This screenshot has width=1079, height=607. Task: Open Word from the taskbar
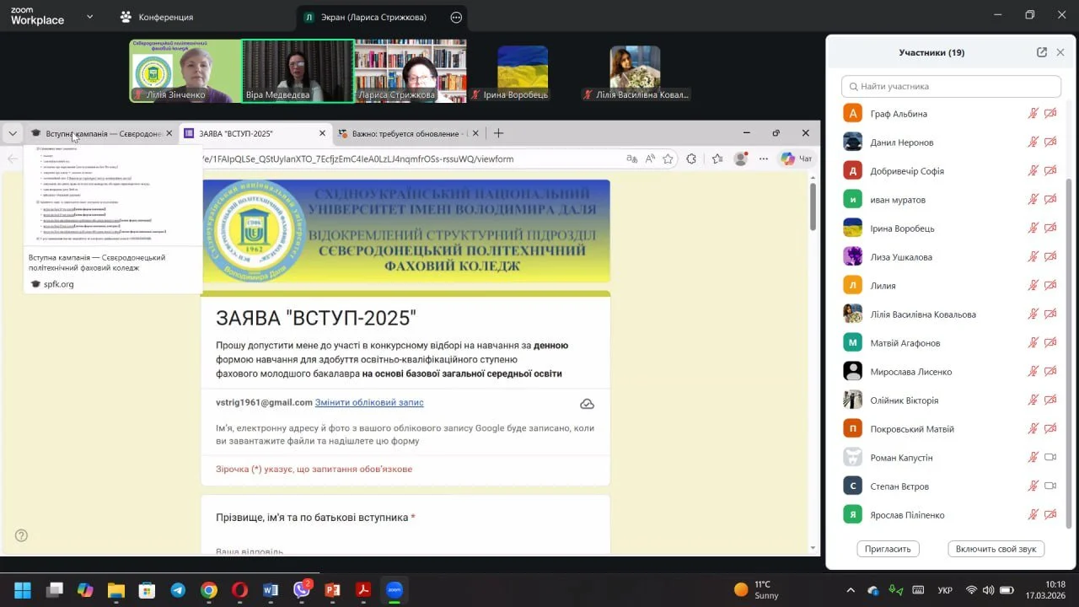coord(271,590)
